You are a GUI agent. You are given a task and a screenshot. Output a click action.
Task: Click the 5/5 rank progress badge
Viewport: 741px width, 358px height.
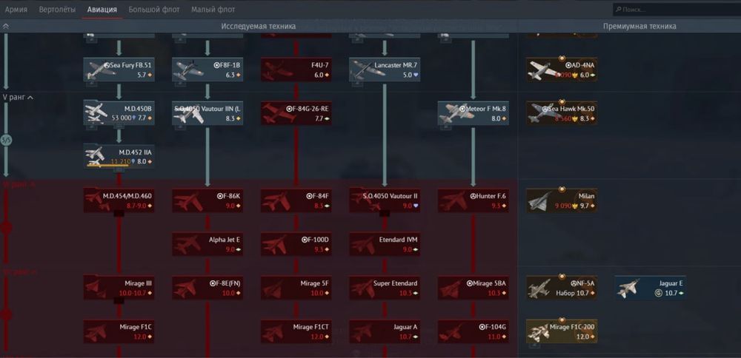pyautogui.click(x=6, y=140)
